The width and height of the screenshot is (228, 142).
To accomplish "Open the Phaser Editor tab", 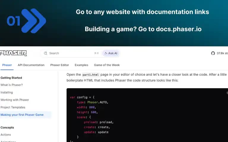I will [x=60, y=65].
